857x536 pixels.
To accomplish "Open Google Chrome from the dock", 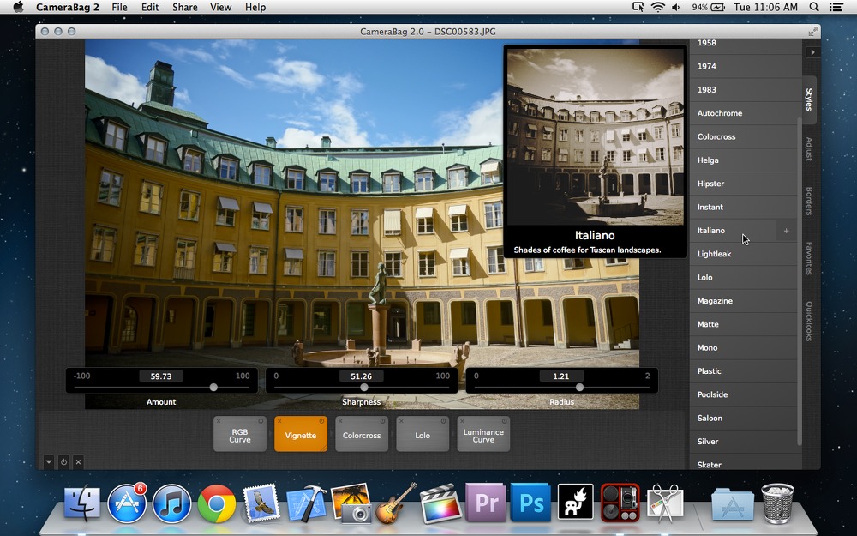I will pos(217,503).
